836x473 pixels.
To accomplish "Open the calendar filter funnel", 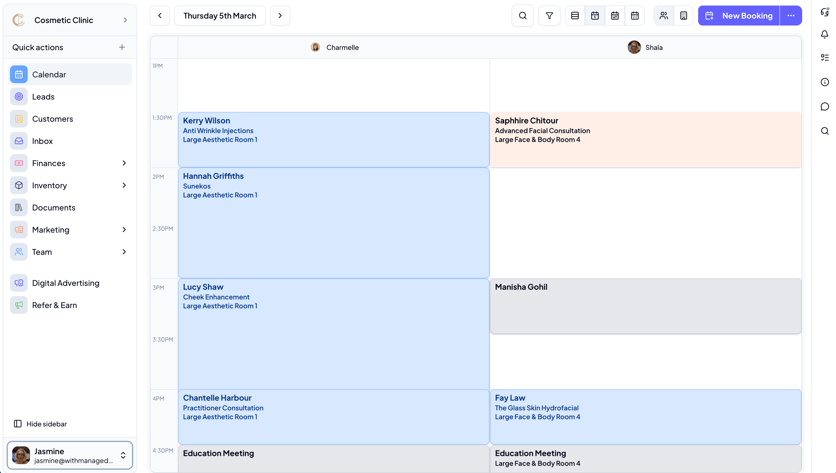I will [x=549, y=16].
